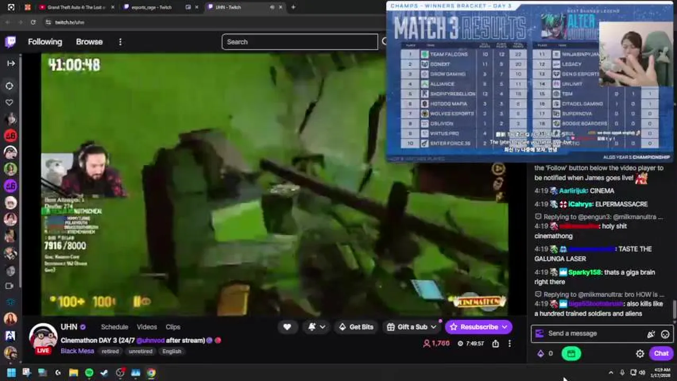The width and height of the screenshot is (677, 381).
Task: Reload the current page
Action: pos(33,22)
